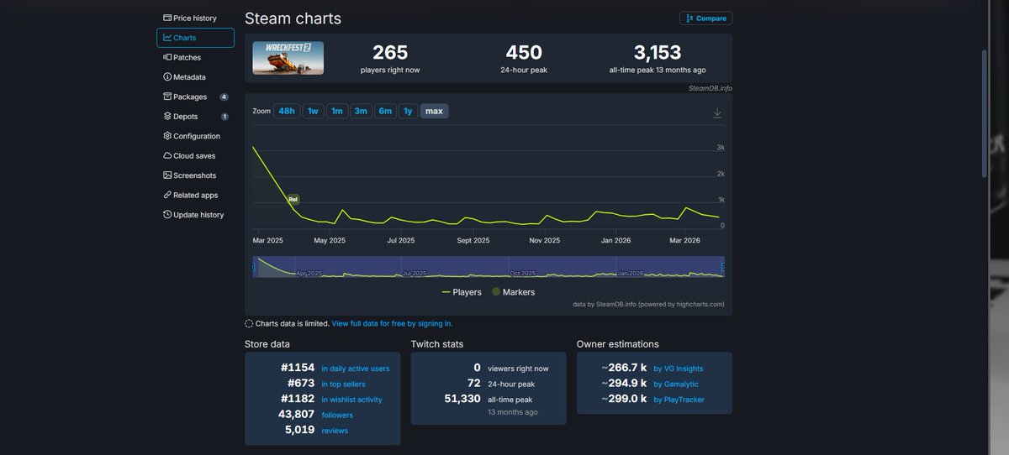Set chart zoom to 1y

click(408, 111)
